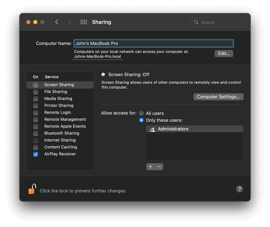Image resolution: width=270 pixels, height=227 pixels.
Task: Add a user with the plus button
Action: tap(151, 166)
